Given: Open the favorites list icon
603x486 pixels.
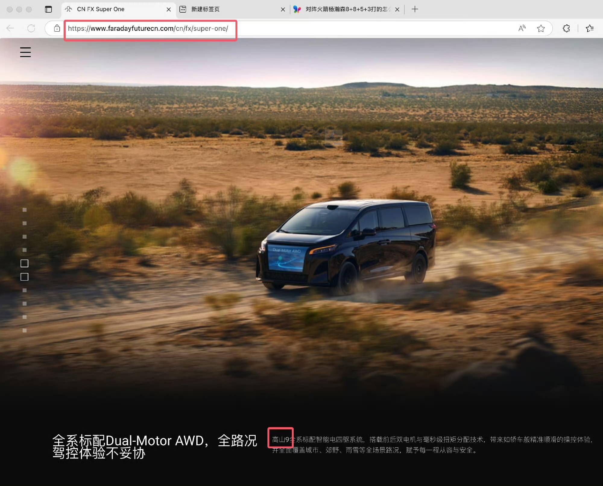Looking at the screenshot, I should pyautogui.click(x=589, y=28).
